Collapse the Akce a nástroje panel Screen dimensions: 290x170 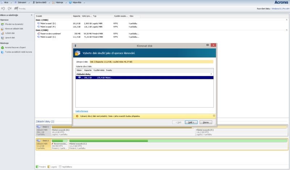[32, 15]
